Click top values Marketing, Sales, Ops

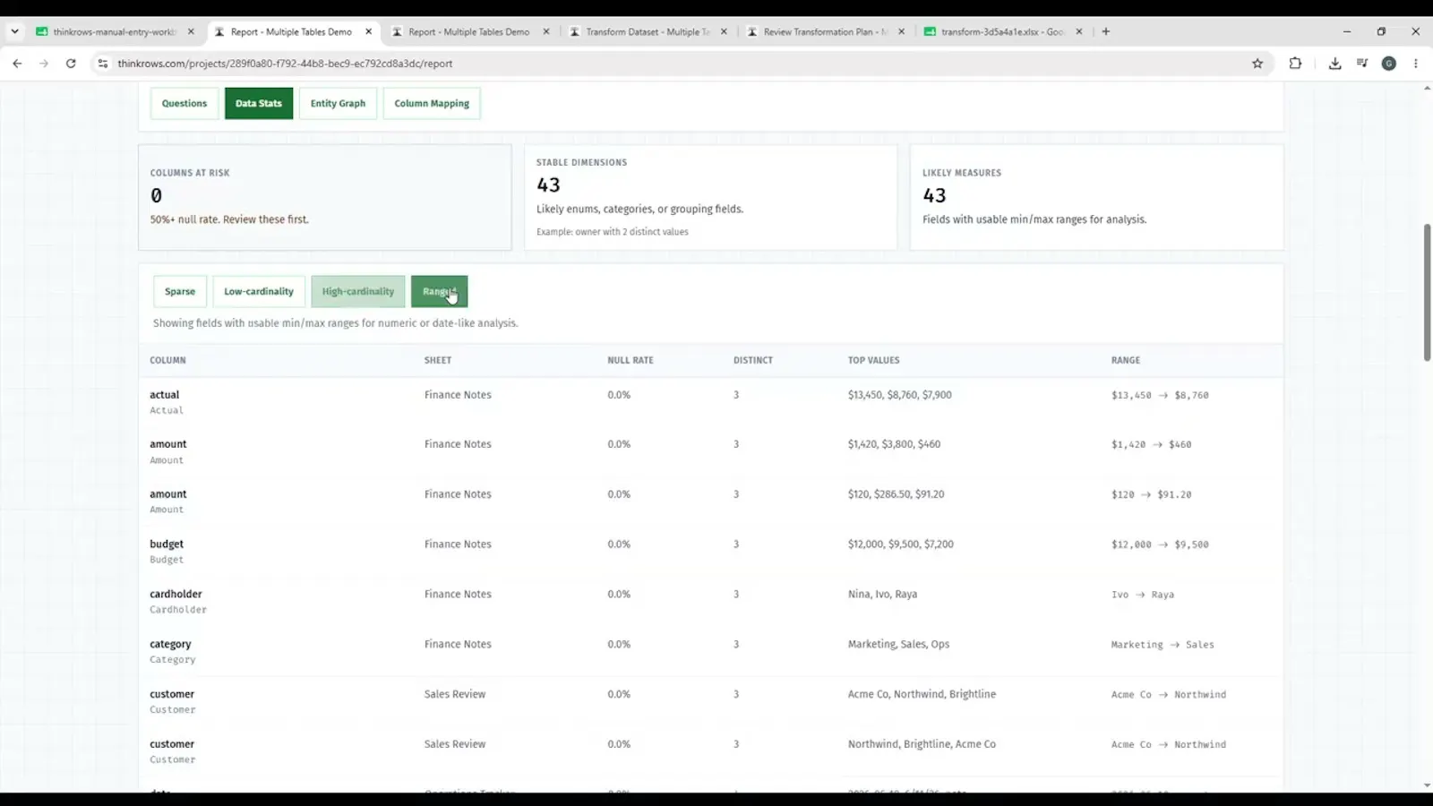point(898,645)
